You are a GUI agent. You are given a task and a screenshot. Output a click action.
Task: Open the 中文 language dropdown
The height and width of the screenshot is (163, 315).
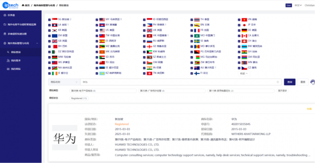298,5
